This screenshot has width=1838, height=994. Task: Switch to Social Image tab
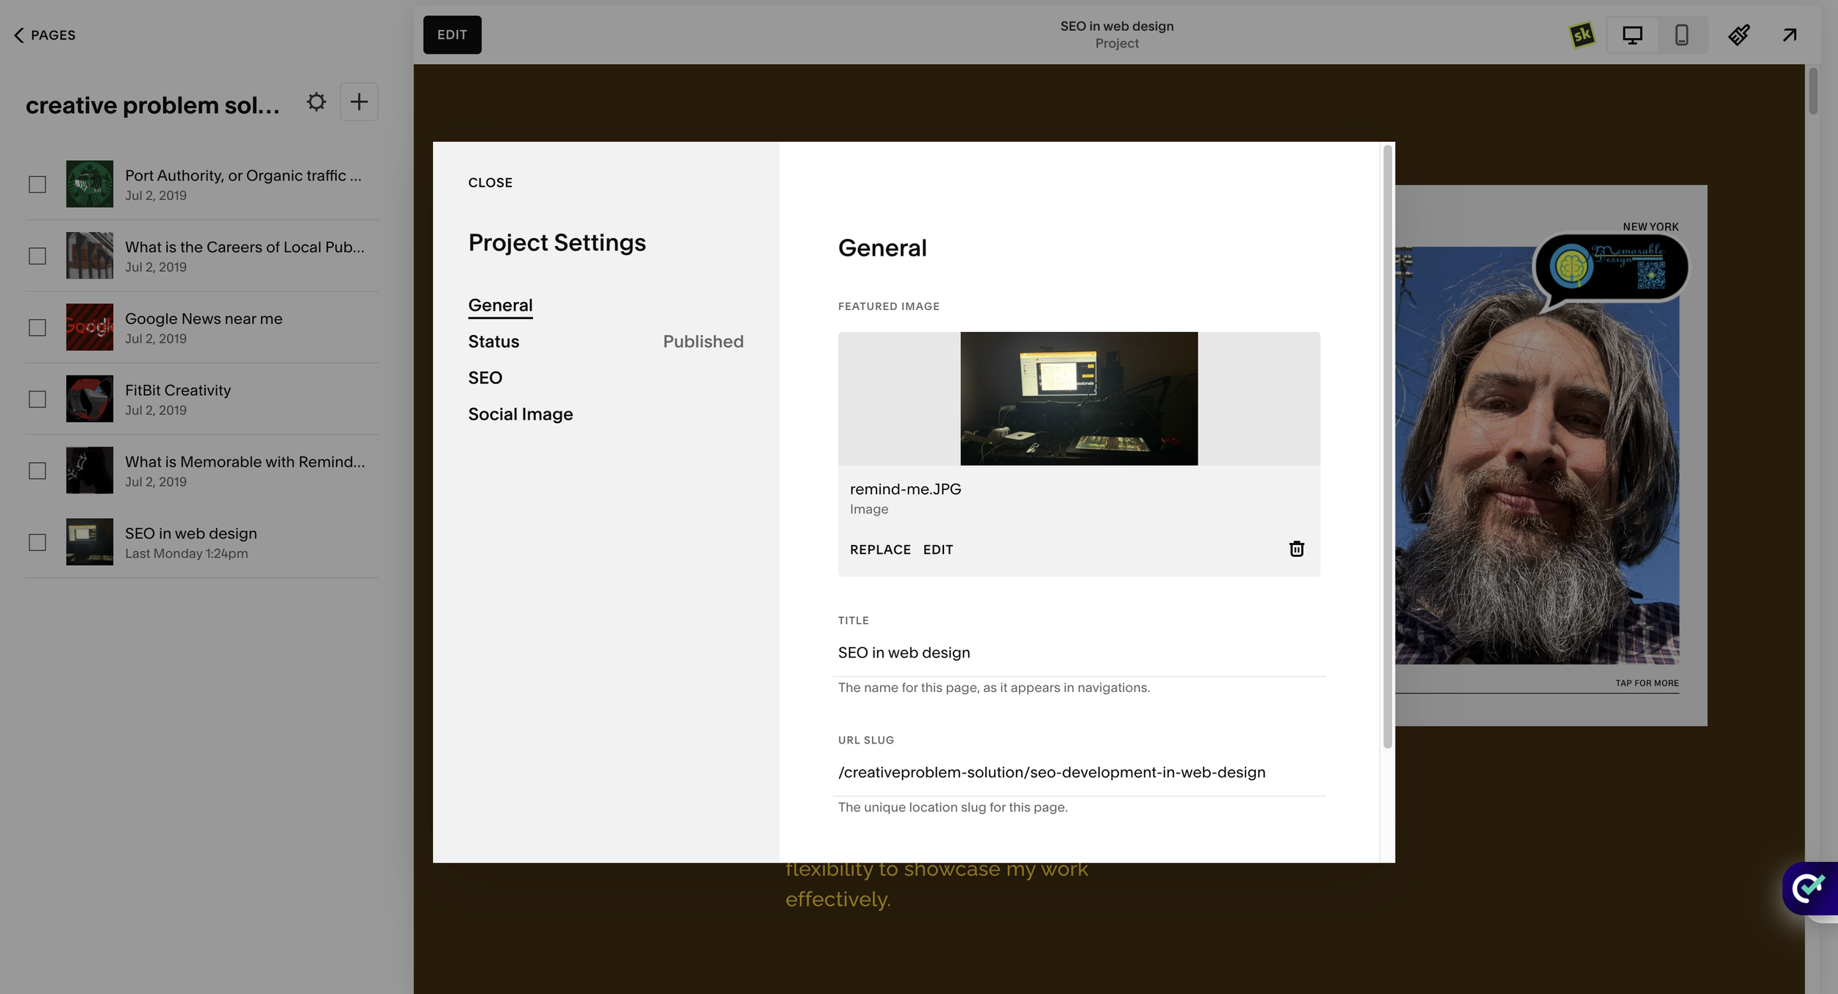[x=521, y=414]
